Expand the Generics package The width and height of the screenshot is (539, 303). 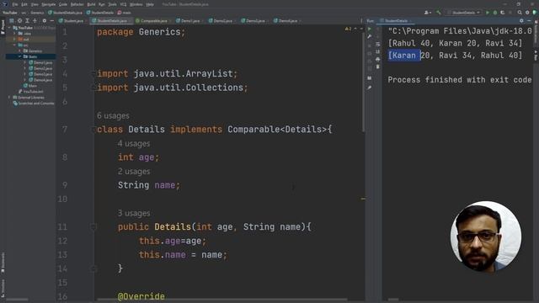(19, 50)
